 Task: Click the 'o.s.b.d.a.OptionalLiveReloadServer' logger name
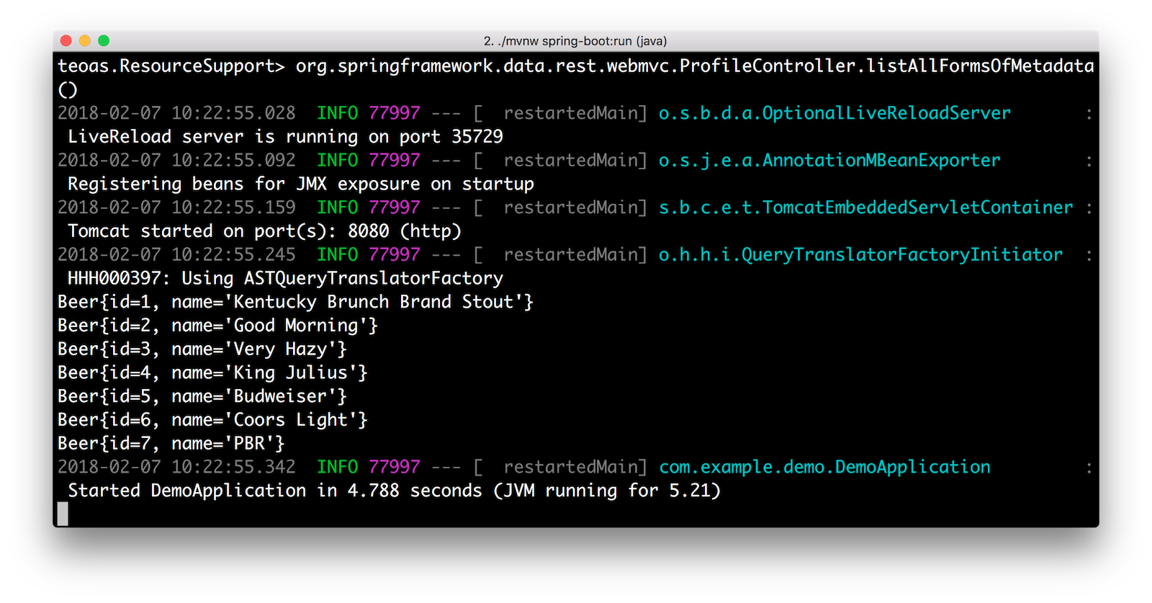coord(834,113)
